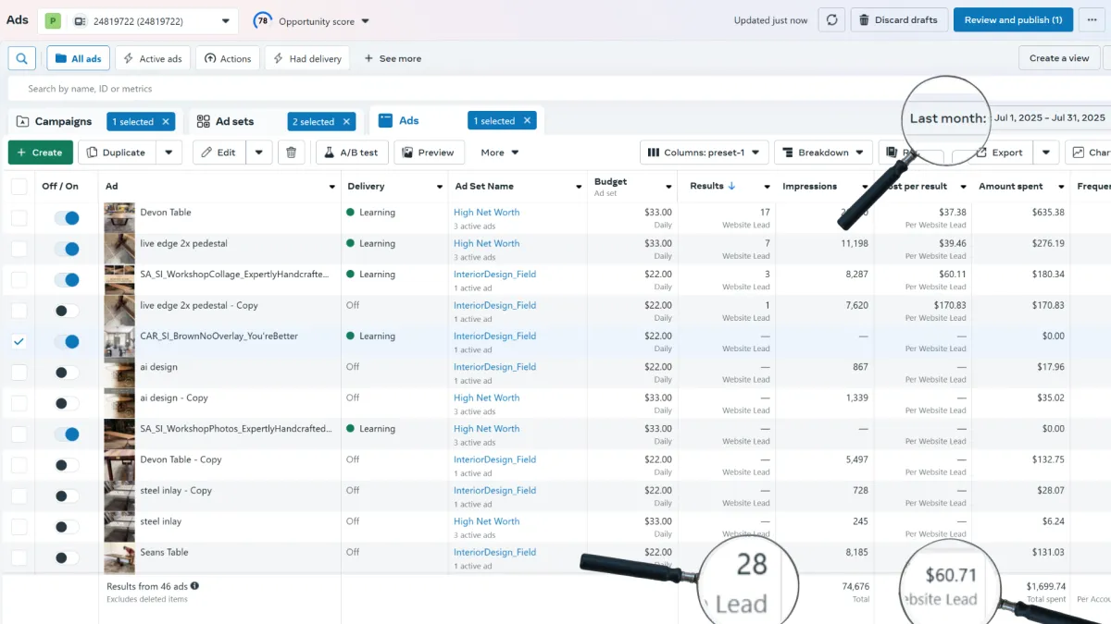Click info icon beside Results from 46 ads
The height and width of the screenshot is (624, 1111).
(x=195, y=586)
